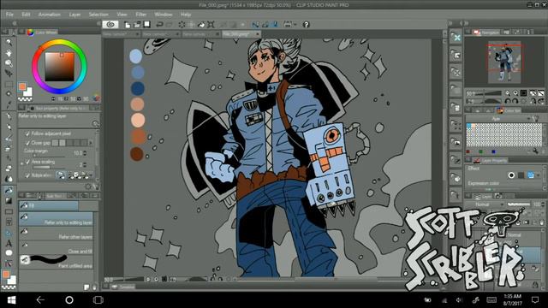Click the layer opacity slider

[519, 204]
